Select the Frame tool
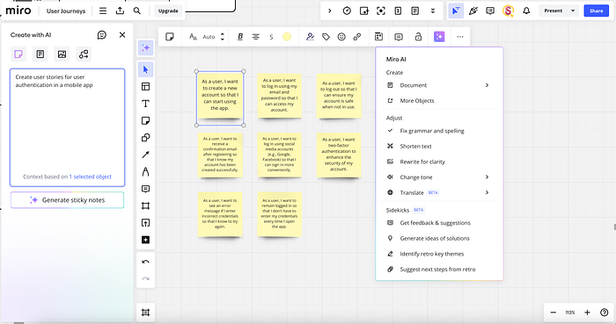 click(146, 205)
